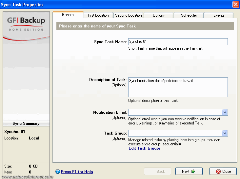Expand the Task Group dropdown arrow

225,133
